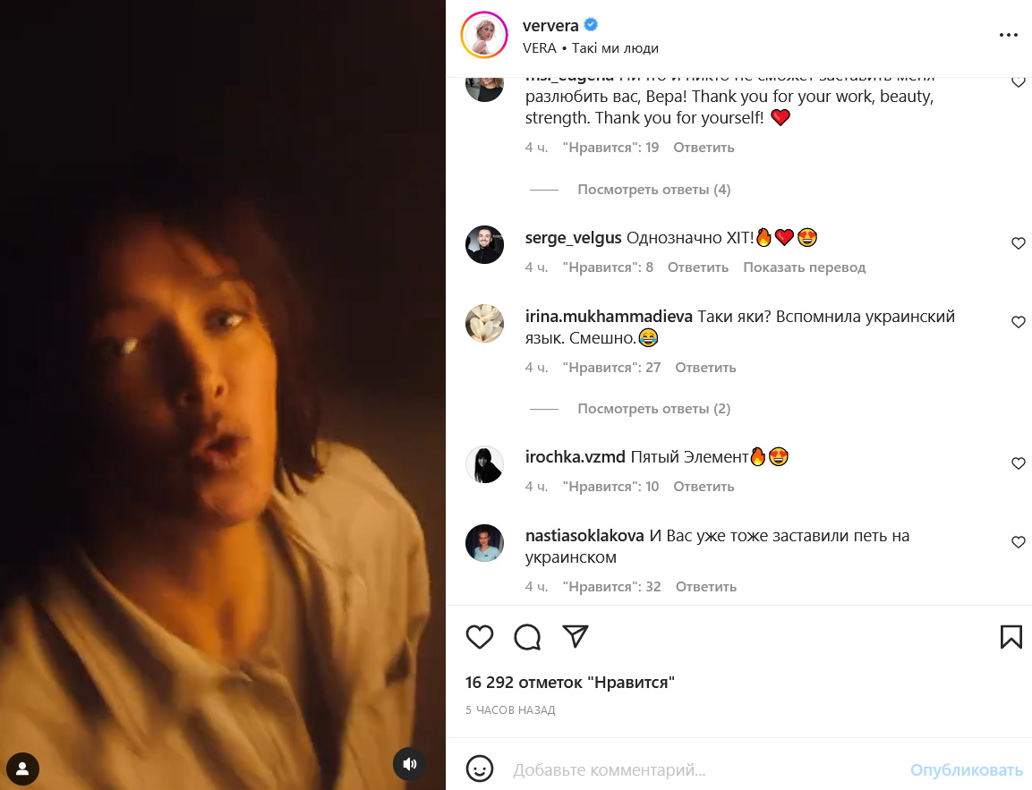
Task: Open emoji picker smiley icon
Action: tap(479, 769)
